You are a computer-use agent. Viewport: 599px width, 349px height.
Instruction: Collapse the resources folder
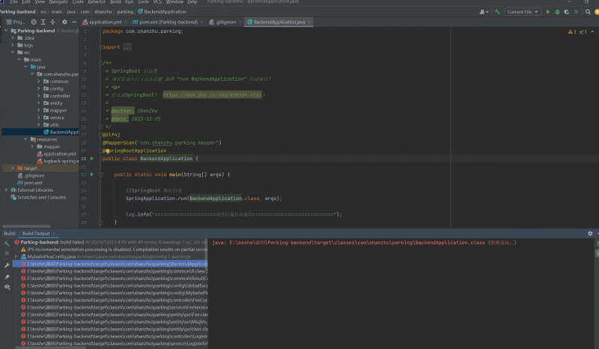point(25,139)
